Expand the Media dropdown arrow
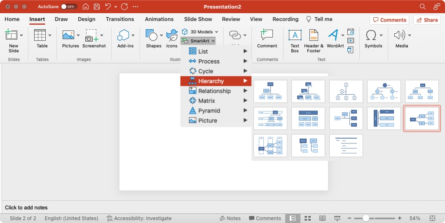Screen dimensions: 445x223 [x=410, y=35]
